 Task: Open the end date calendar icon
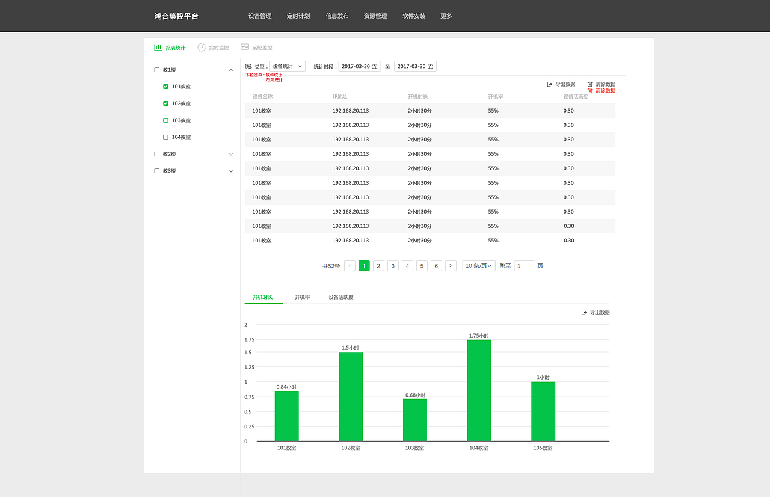(x=430, y=66)
